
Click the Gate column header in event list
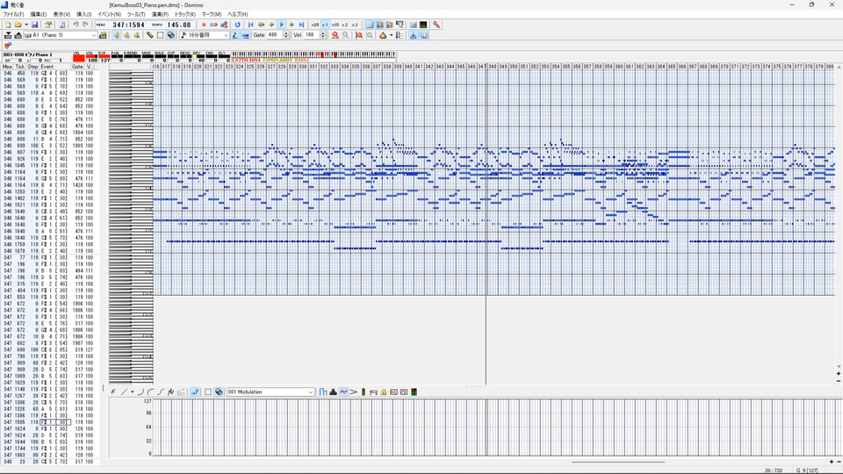tap(77, 68)
